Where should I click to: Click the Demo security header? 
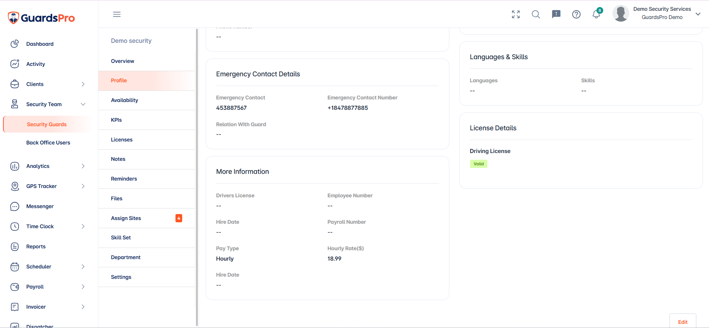pos(131,41)
